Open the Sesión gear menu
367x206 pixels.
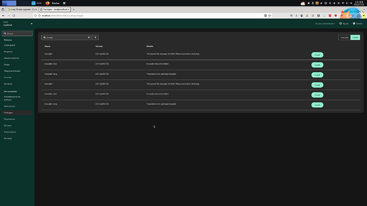pos(357,23)
